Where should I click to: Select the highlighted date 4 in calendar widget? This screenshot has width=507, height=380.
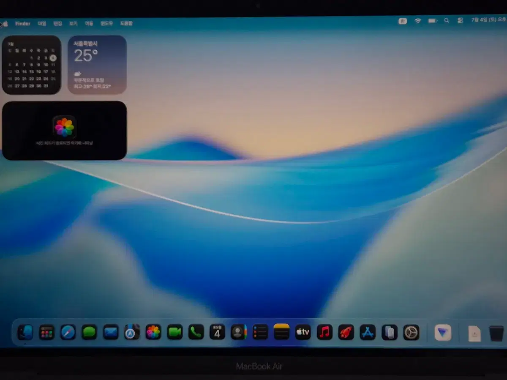[x=53, y=58]
